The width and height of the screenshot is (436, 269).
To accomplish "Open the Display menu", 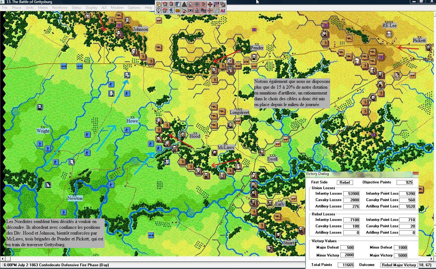I will pyautogui.click(x=92, y=7).
